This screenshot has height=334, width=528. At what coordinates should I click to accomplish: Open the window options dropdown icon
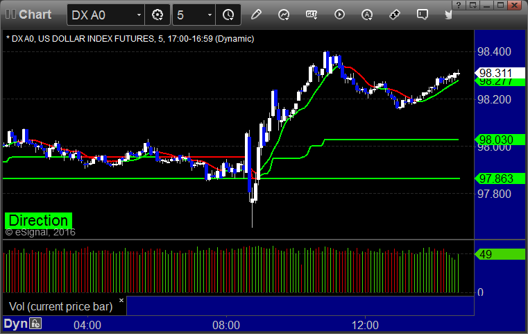click(x=472, y=5)
